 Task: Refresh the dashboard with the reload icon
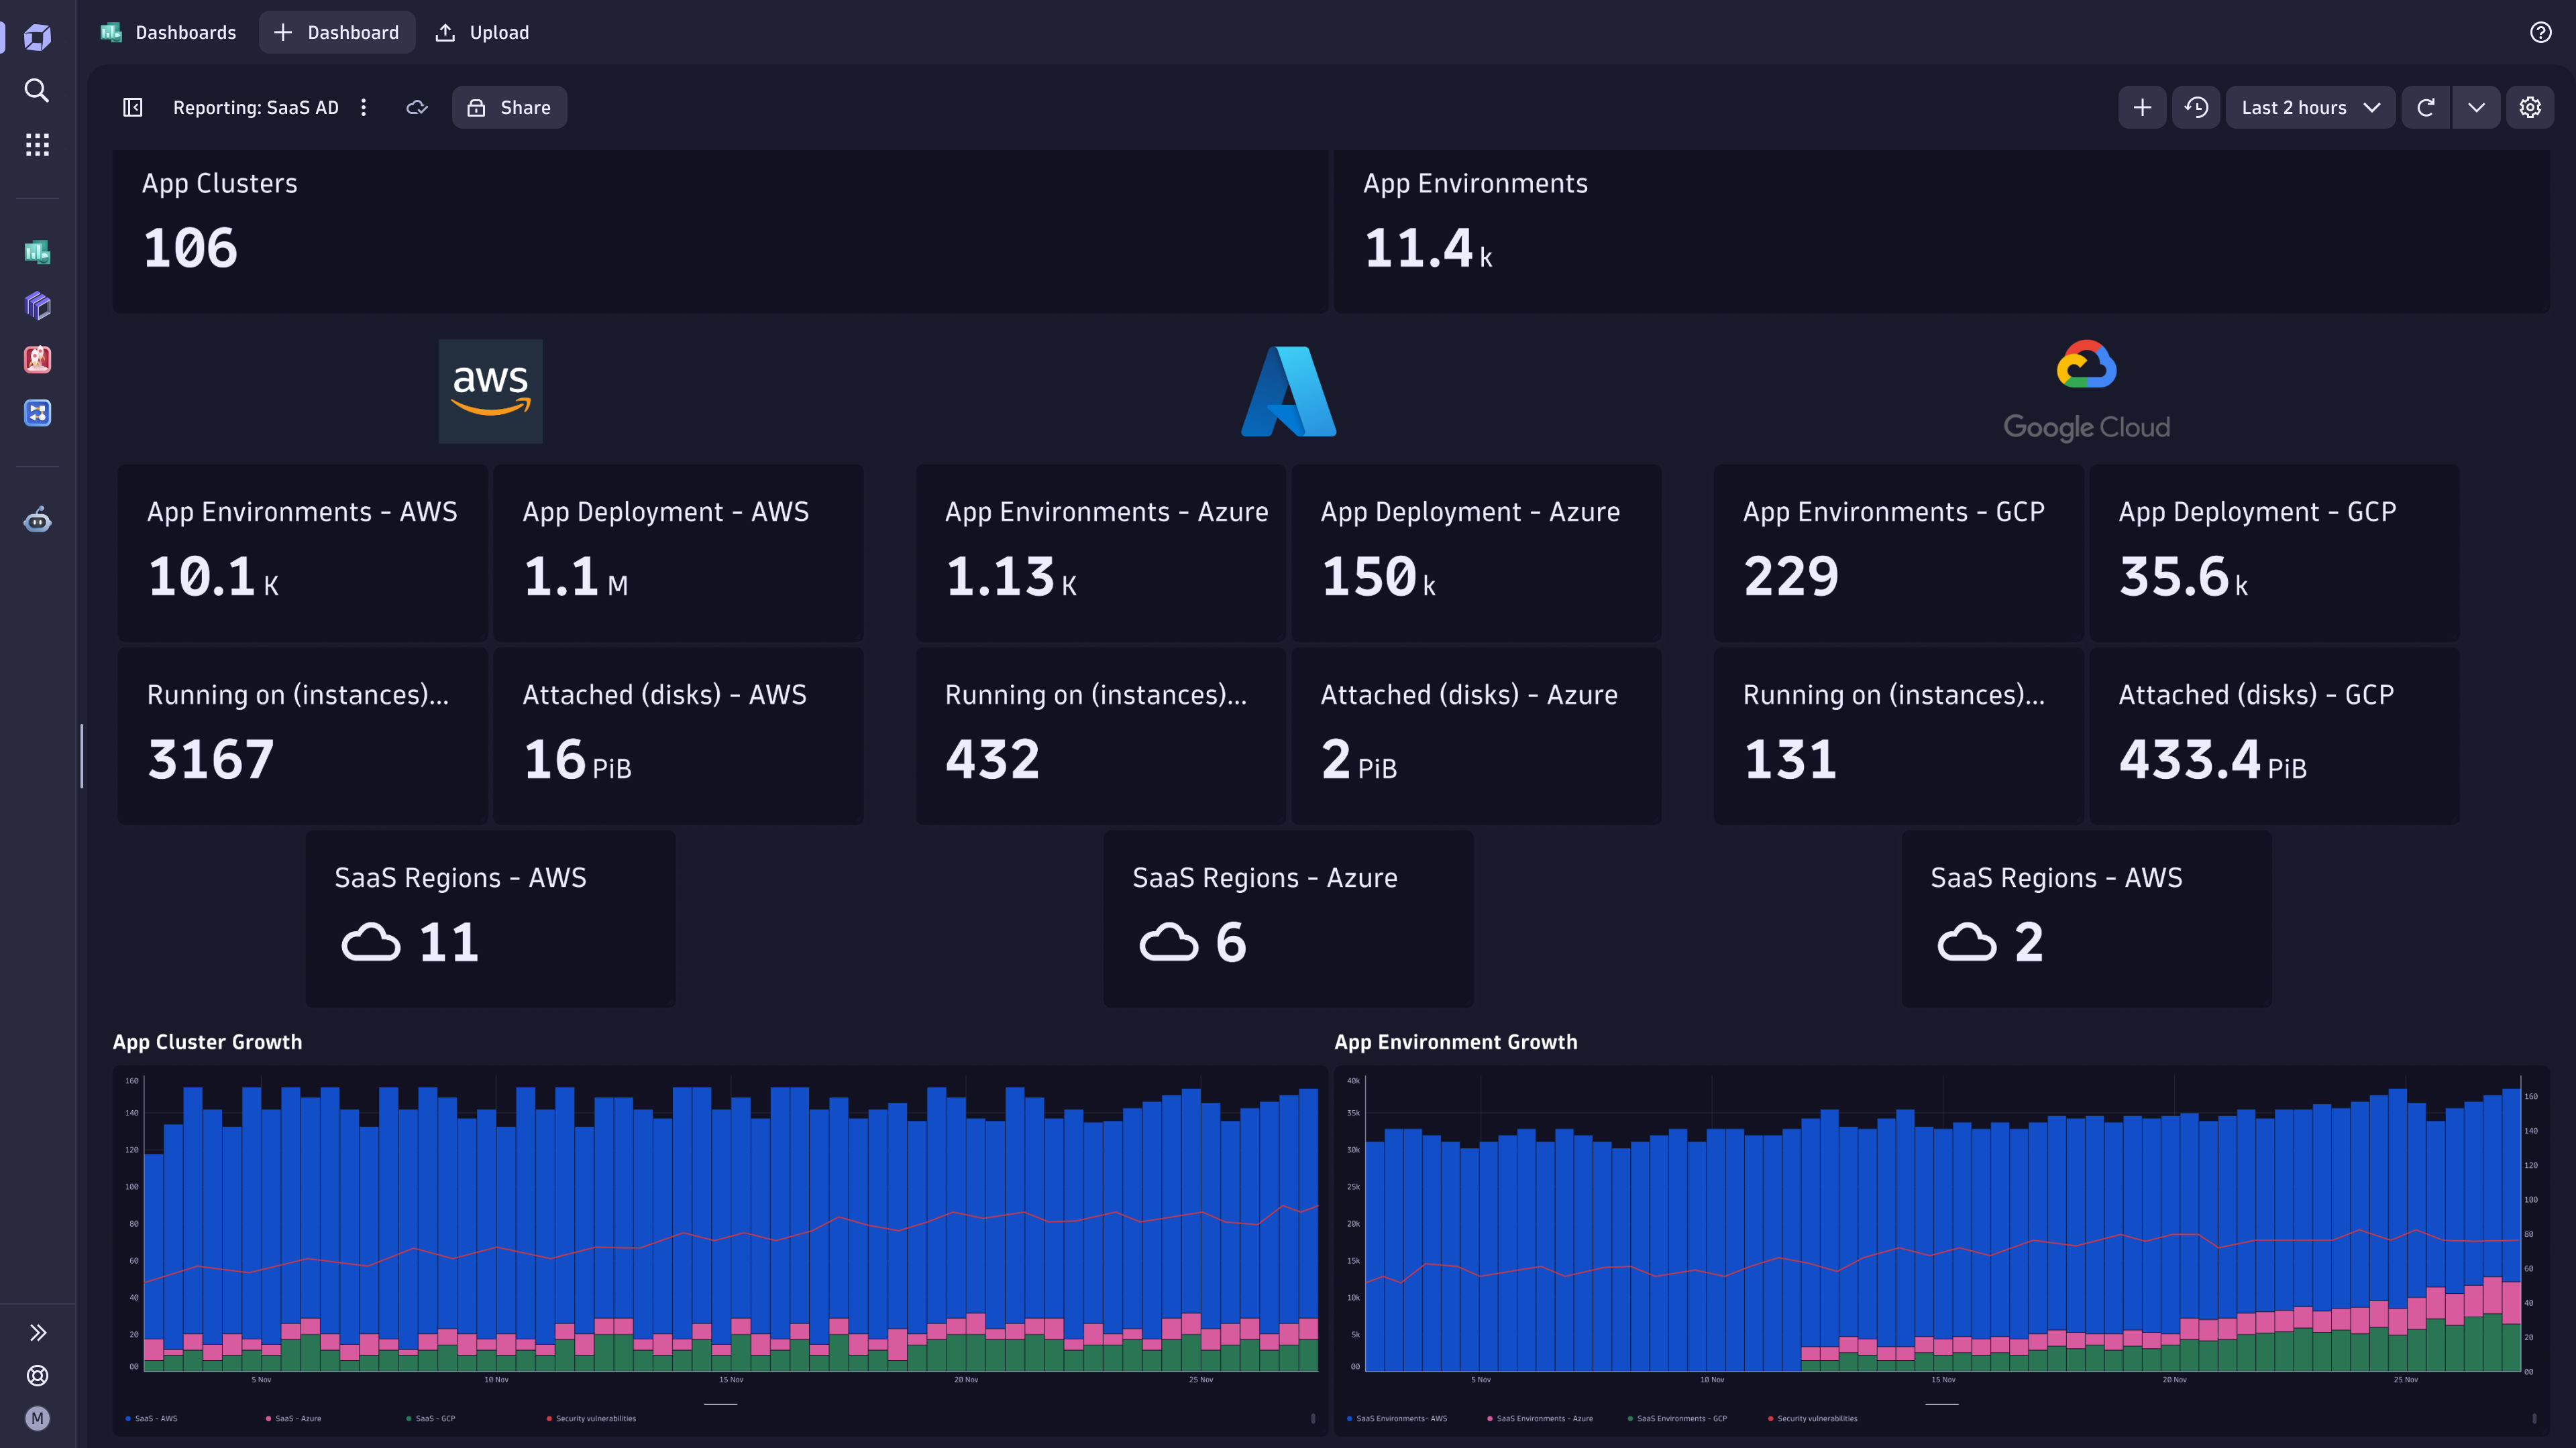pyautogui.click(x=2426, y=107)
